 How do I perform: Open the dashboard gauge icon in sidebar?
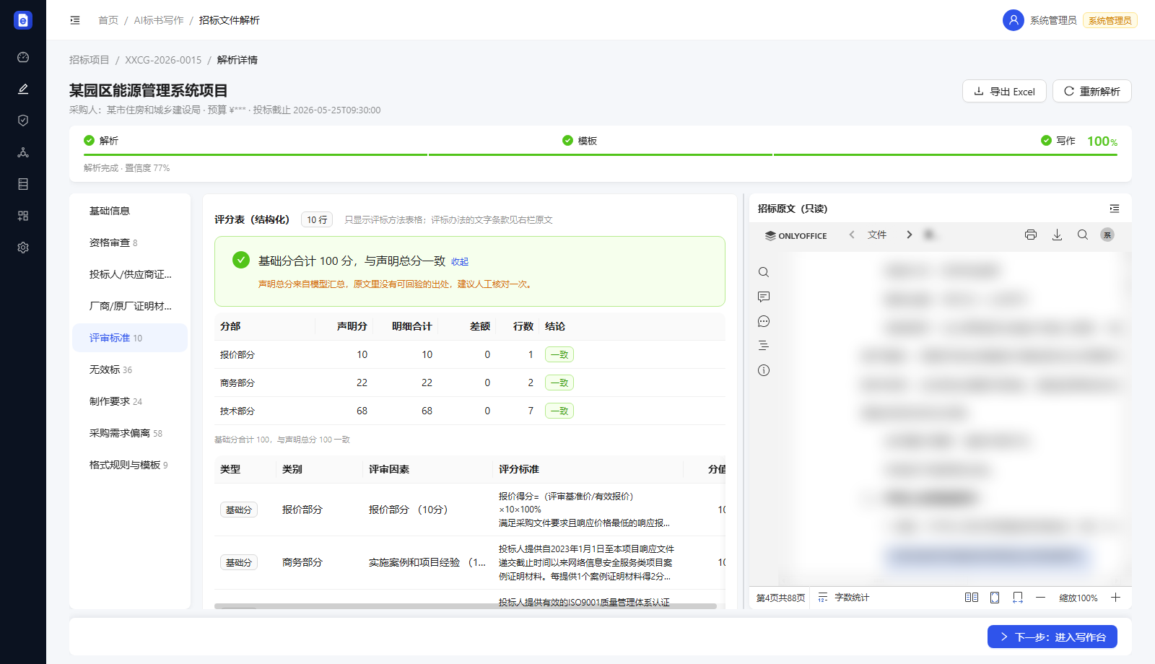[23, 57]
